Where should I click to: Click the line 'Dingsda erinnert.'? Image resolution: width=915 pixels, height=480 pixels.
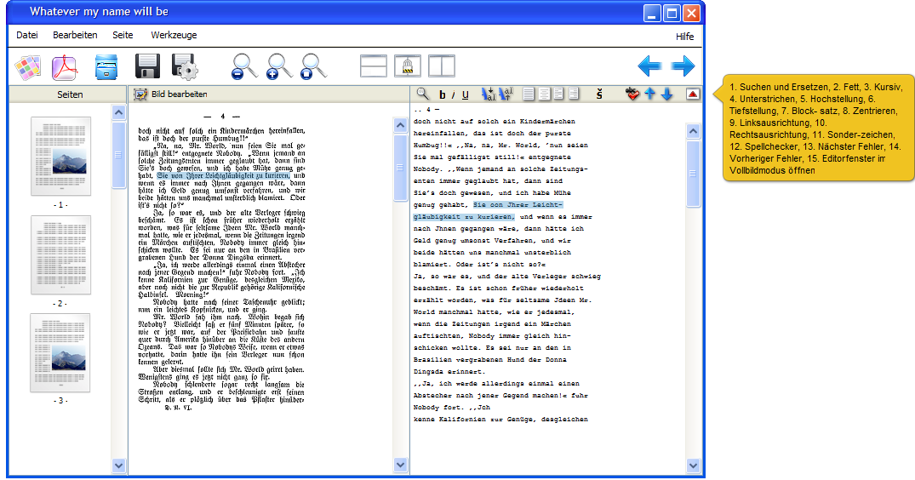tap(449, 372)
